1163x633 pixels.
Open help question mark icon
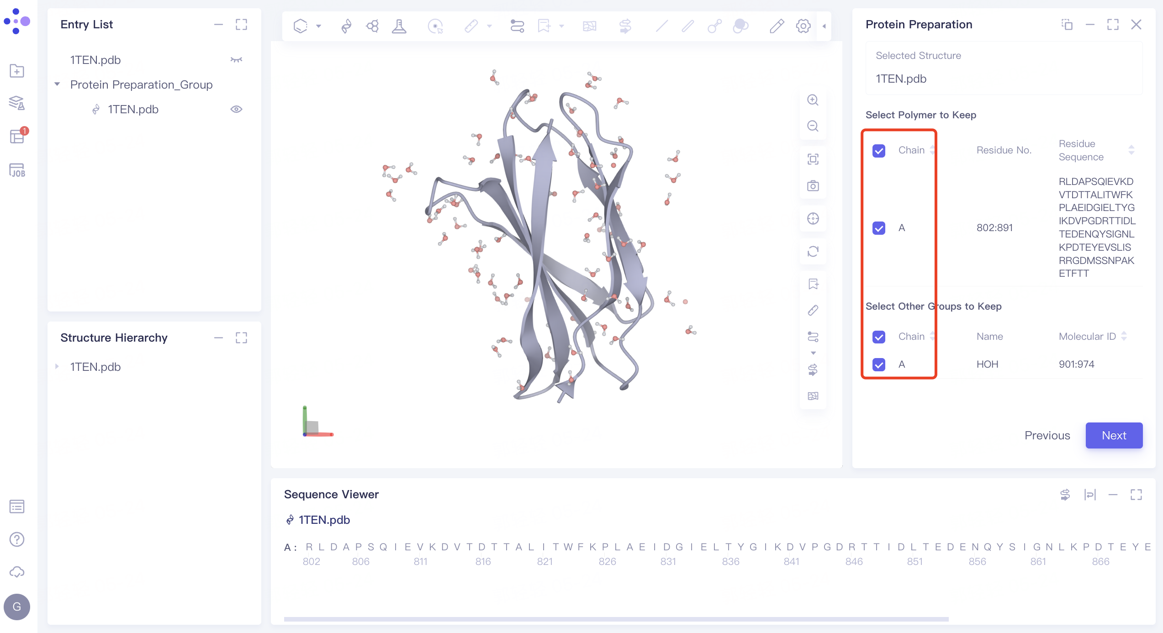17,539
